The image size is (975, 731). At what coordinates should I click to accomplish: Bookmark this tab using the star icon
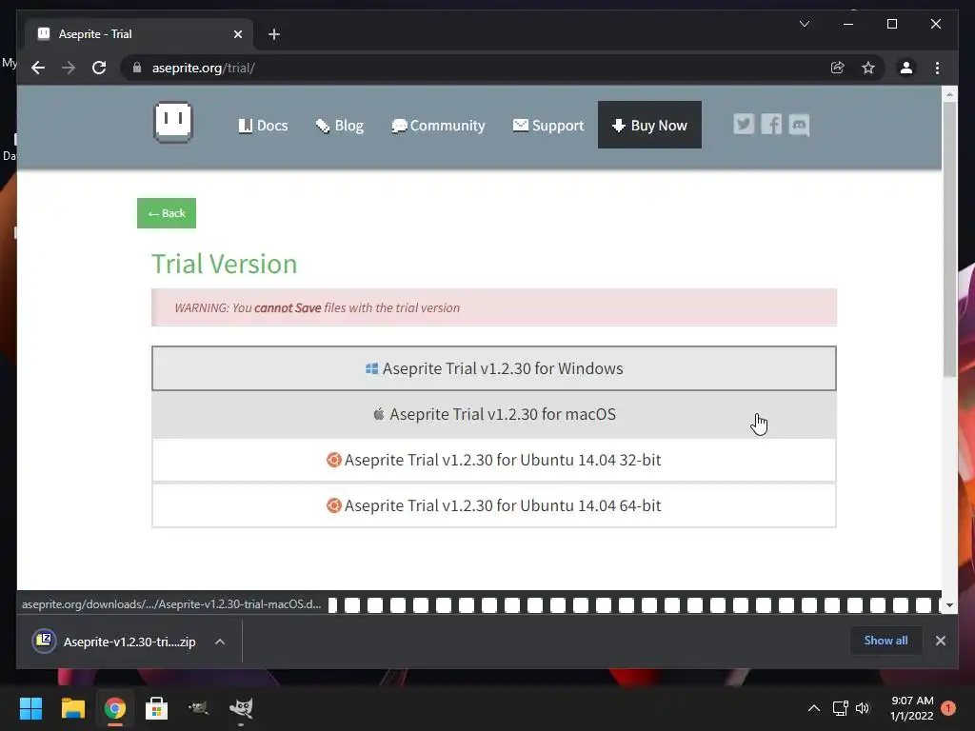pos(868,68)
